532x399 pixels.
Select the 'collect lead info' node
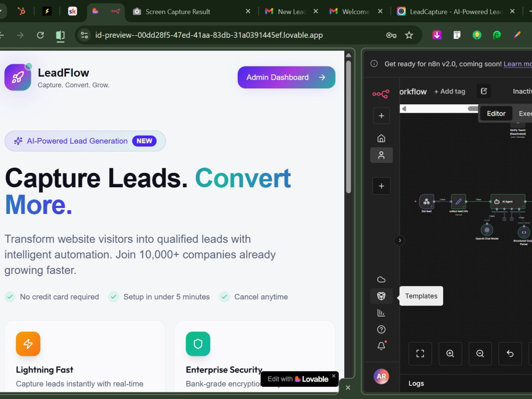pyautogui.click(x=459, y=202)
